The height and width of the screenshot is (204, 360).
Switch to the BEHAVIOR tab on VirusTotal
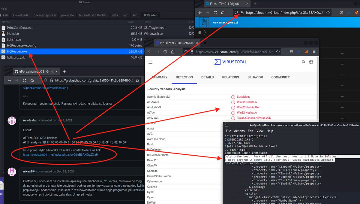(x=255, y=77)
